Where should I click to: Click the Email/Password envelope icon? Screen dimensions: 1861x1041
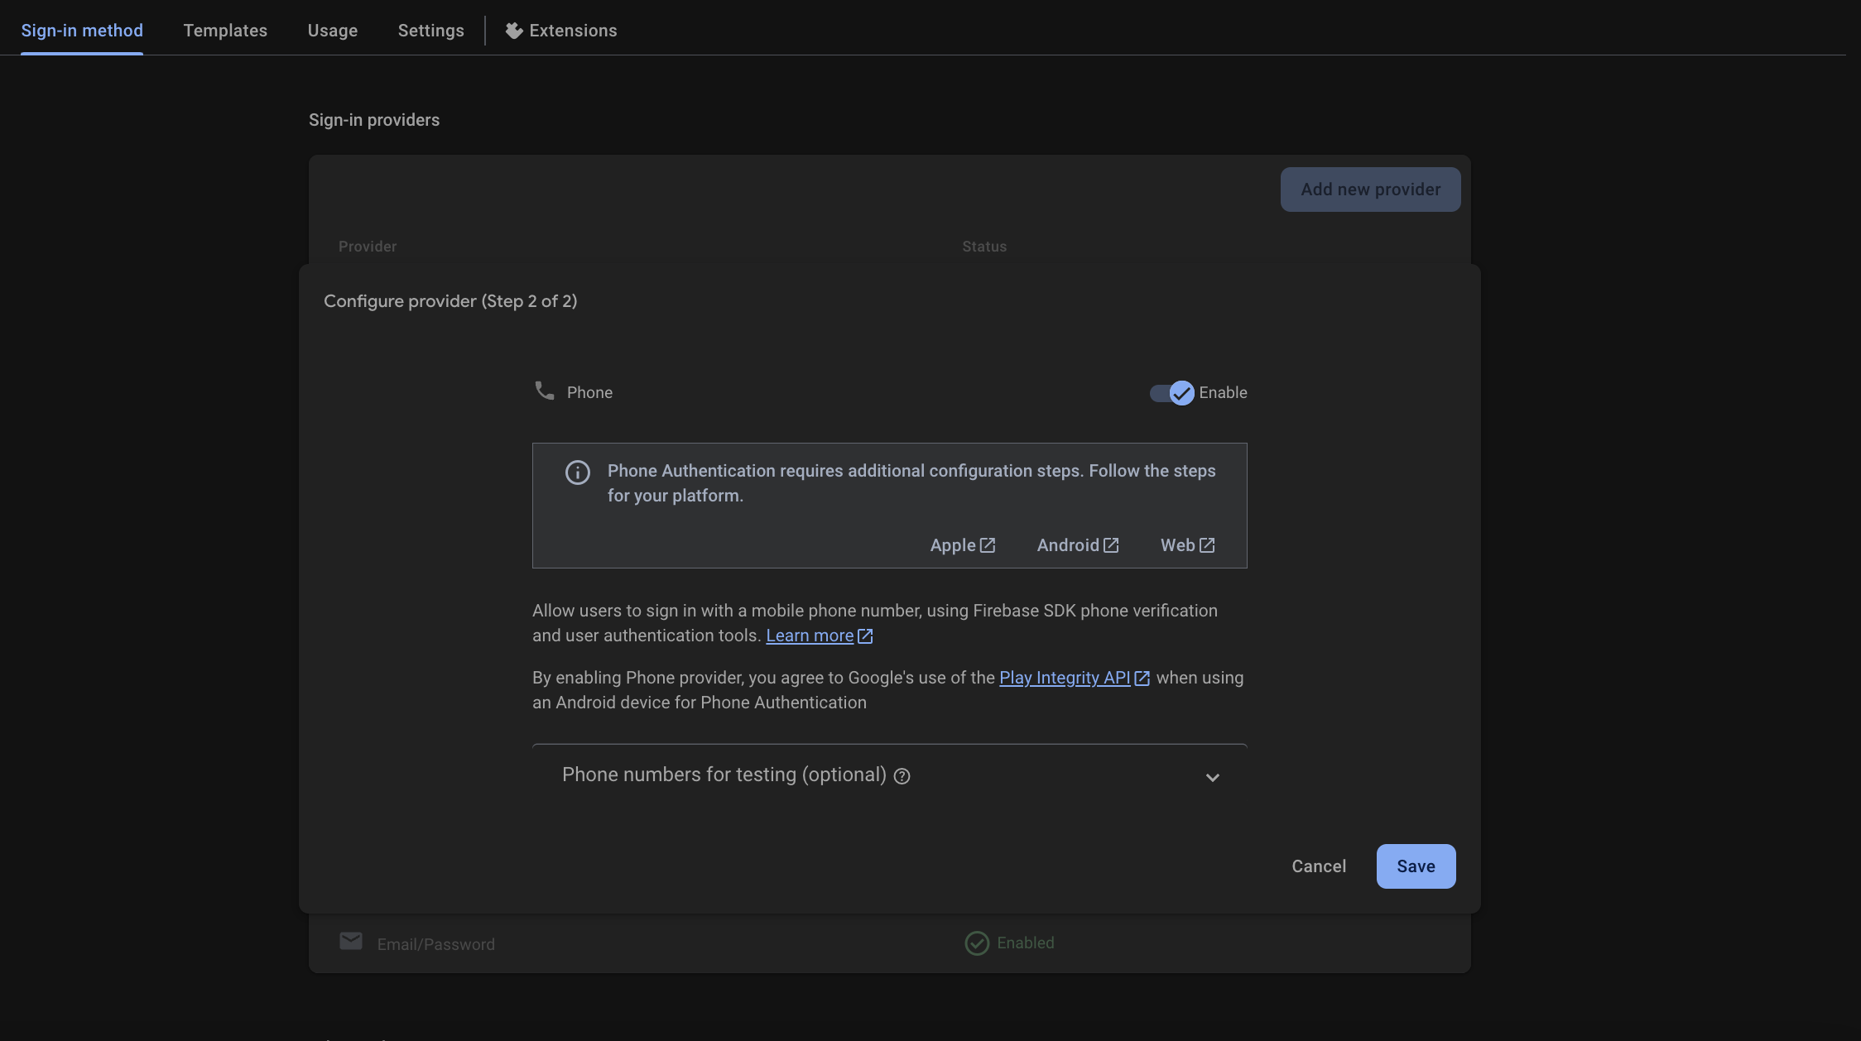tap(350, 941)
